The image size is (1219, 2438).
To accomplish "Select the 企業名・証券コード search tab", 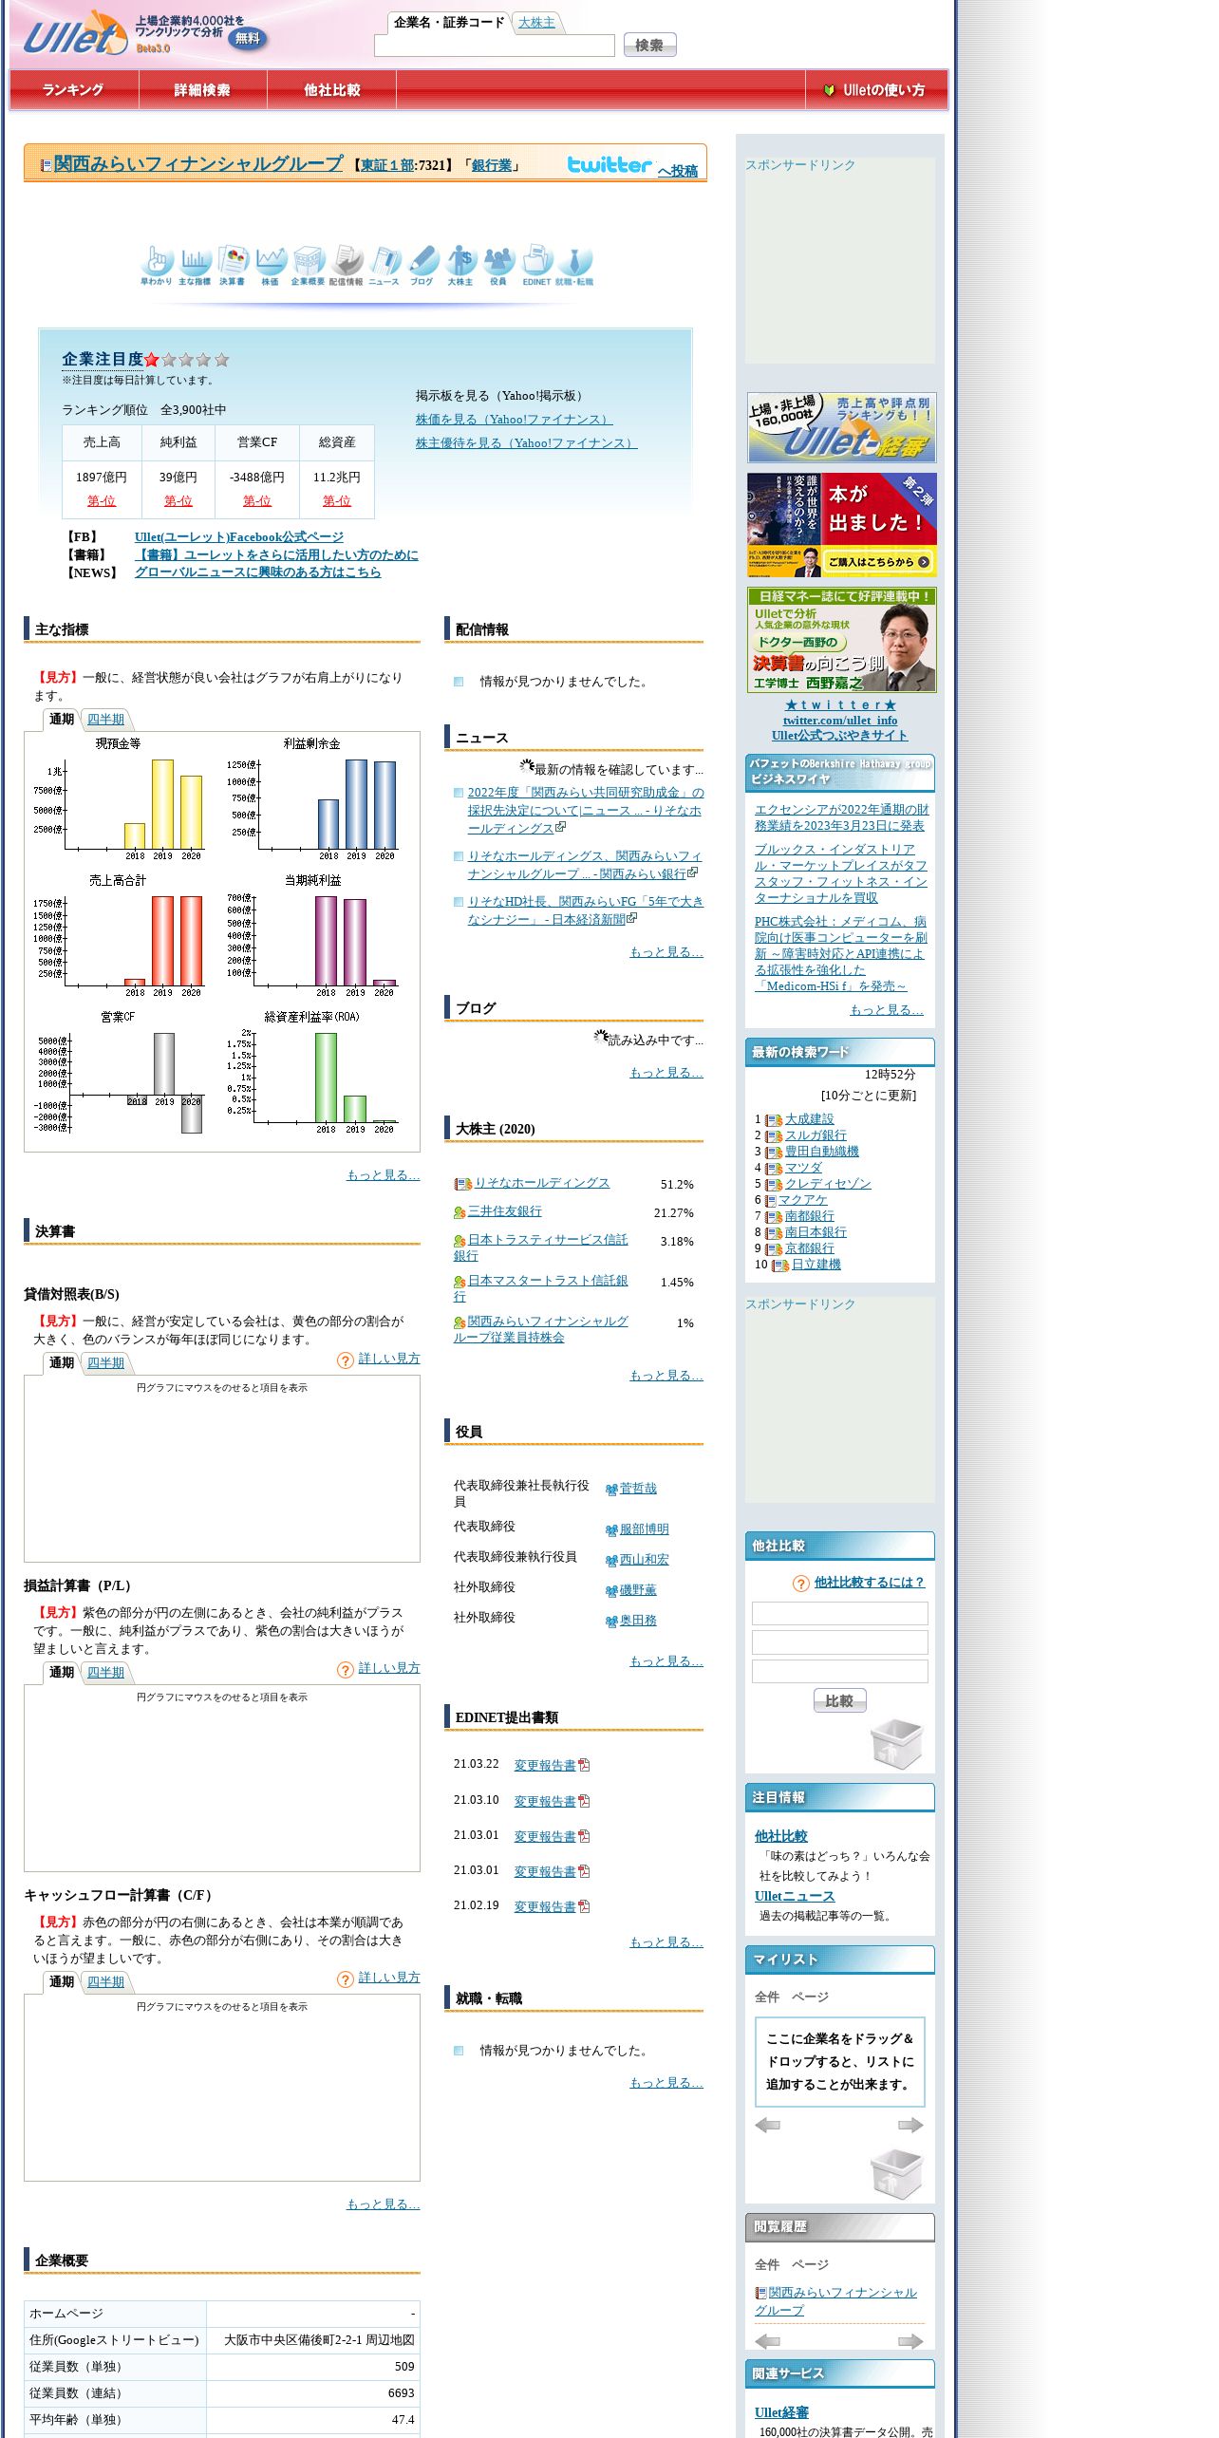I will pos(449,23).
